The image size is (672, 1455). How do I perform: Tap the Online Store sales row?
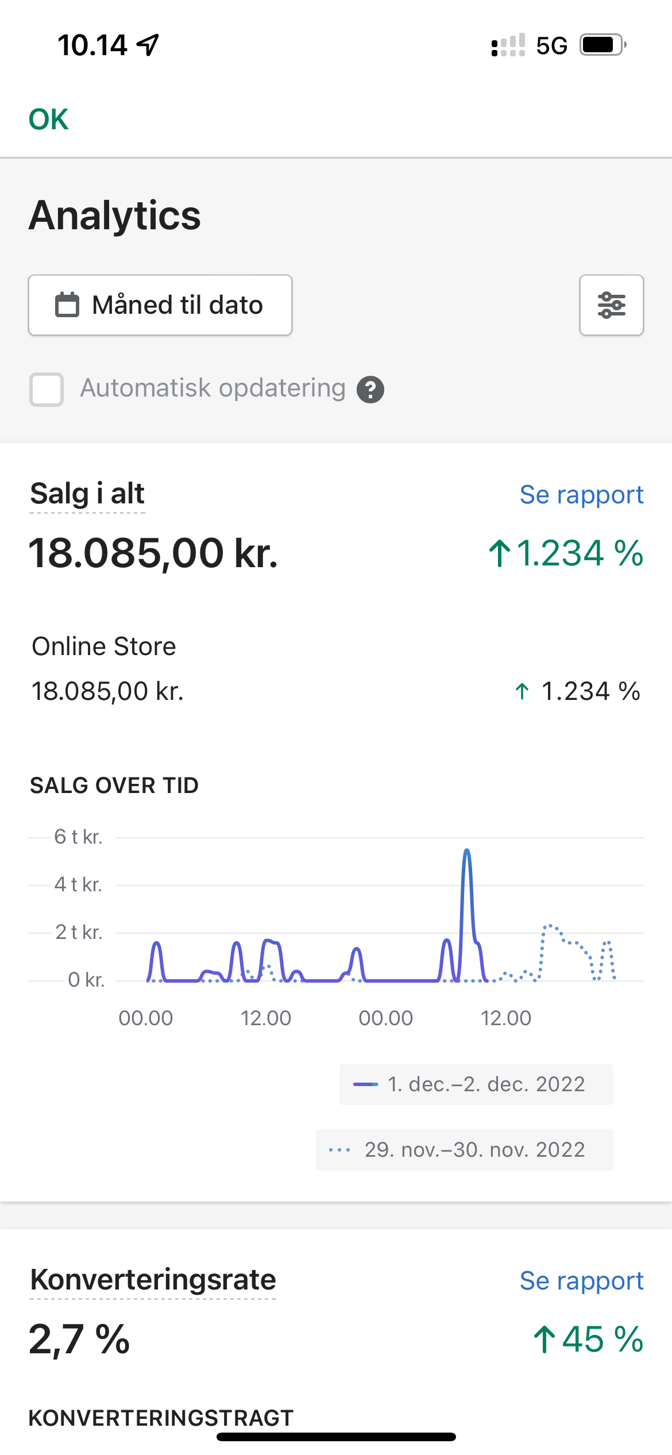(336, 669)
